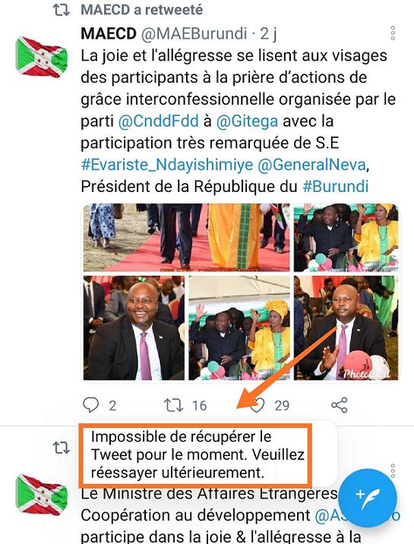The width and height of the screenshot is (414, 544).
Task: Open the #Burundi hashtag
Action: point(335,187)
